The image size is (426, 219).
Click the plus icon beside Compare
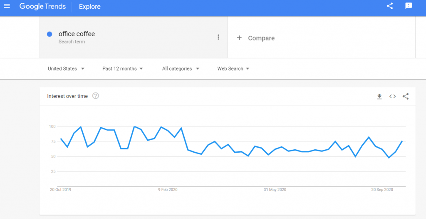(239, 38)
